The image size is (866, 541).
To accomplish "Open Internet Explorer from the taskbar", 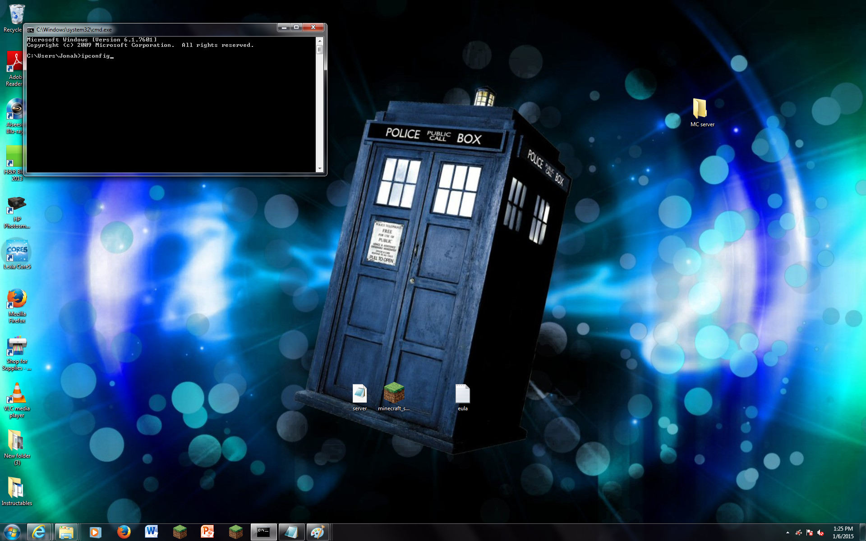I will pos(39,532).
